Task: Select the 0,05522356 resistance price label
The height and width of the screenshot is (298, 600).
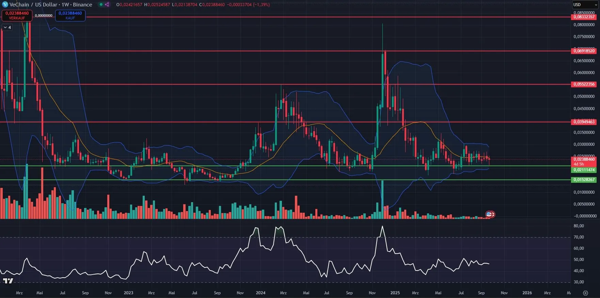Action: (x=584, y=84)
